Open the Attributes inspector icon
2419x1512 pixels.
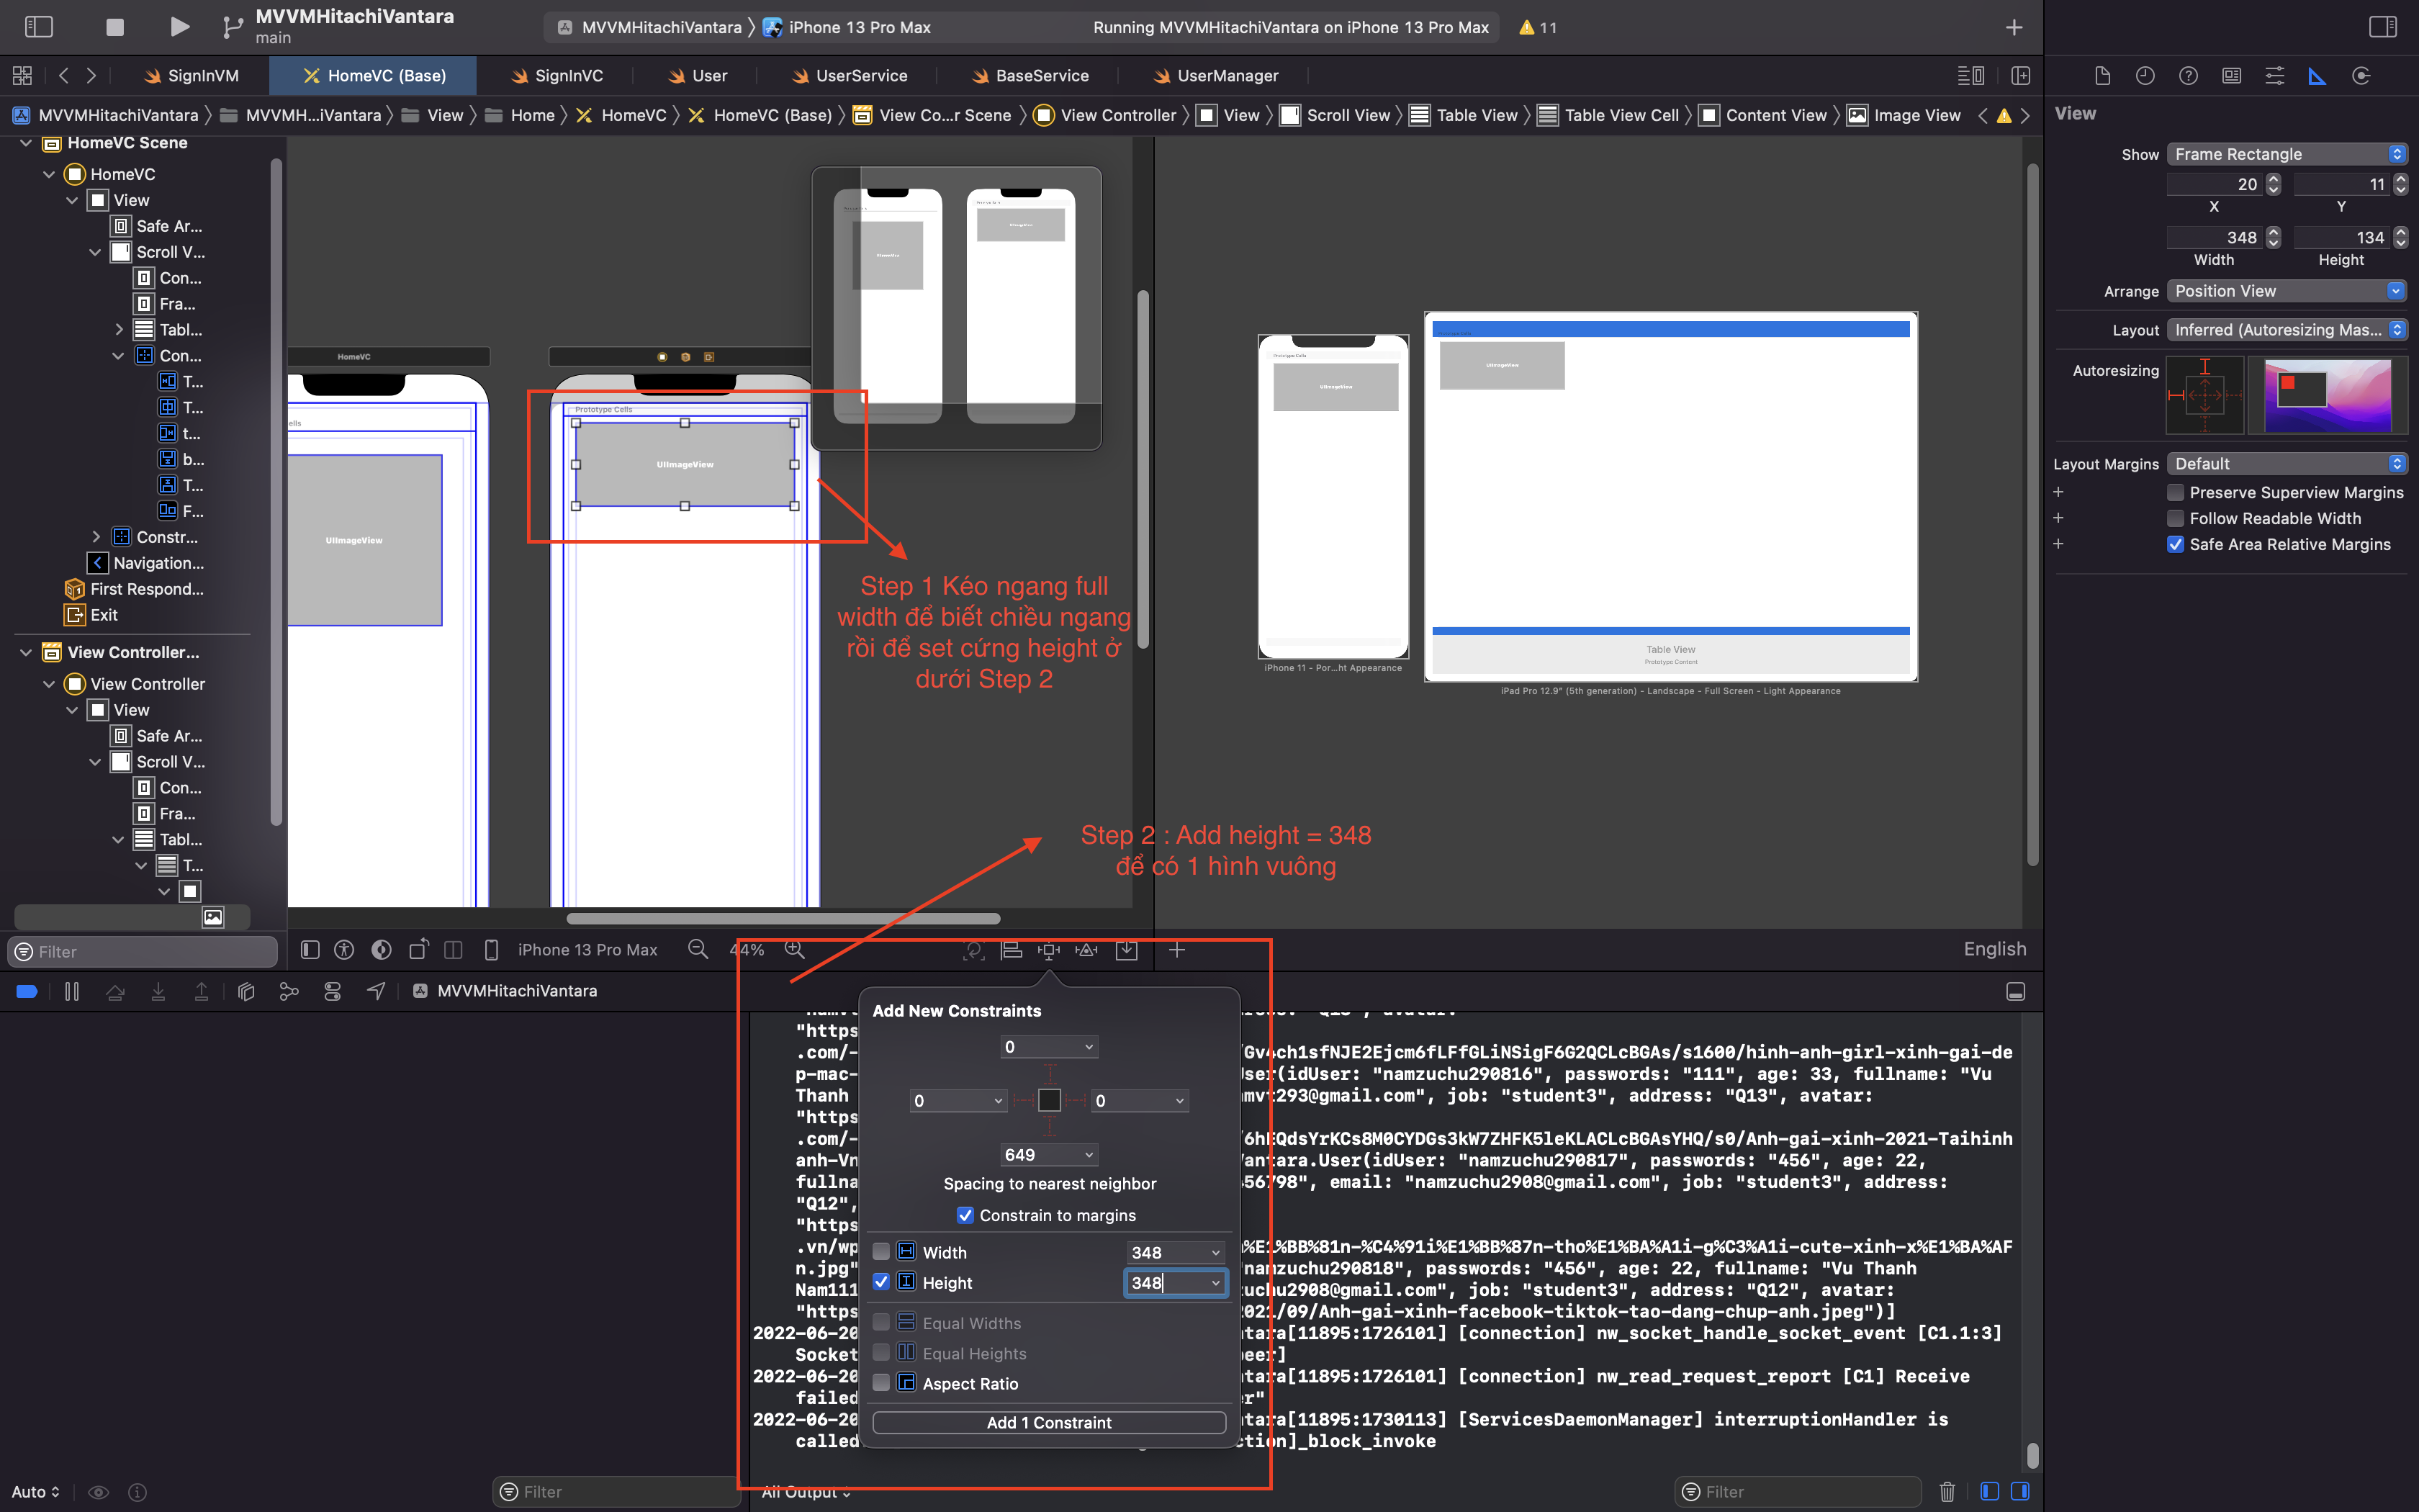pos(2274,76)
